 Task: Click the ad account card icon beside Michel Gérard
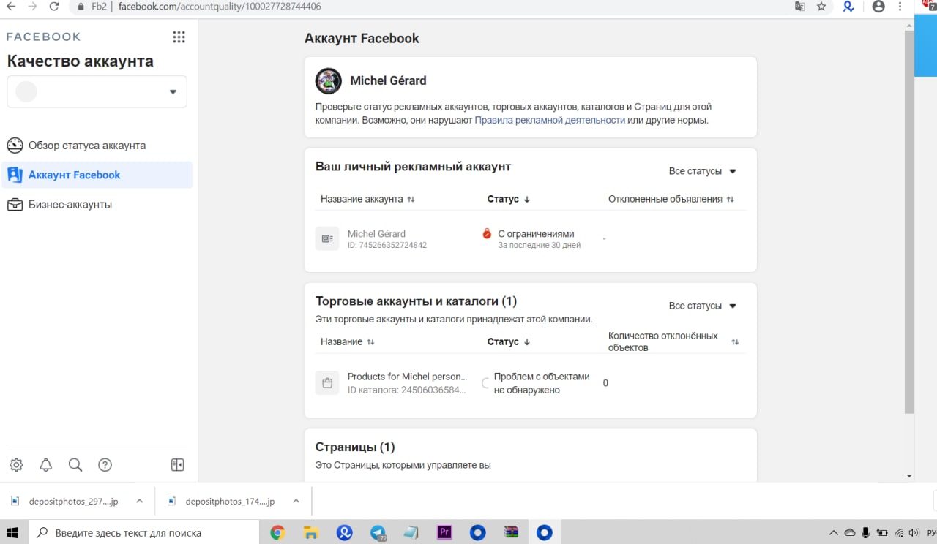click(x=327, y=238)
